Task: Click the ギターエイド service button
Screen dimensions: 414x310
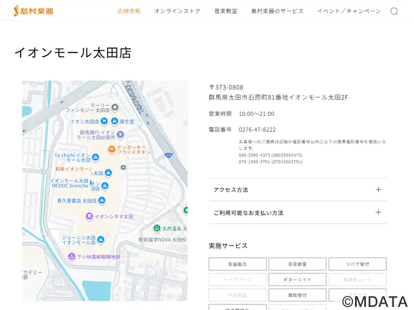Action: point(297,280)
